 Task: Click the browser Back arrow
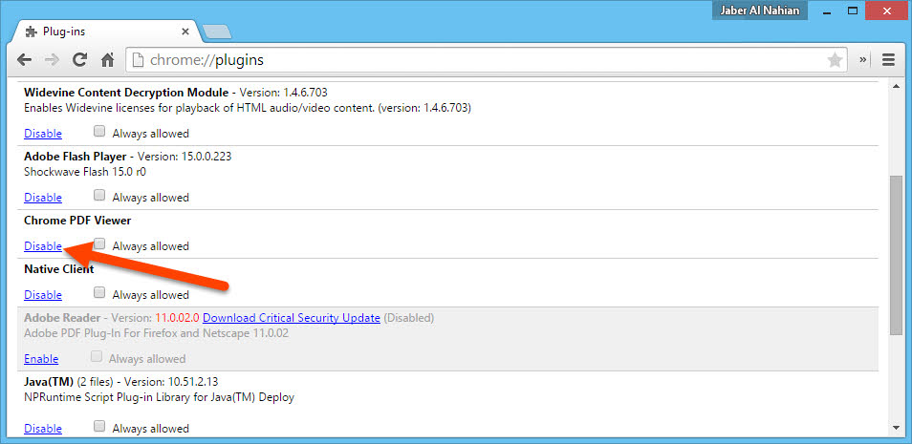tap(24, 59)
